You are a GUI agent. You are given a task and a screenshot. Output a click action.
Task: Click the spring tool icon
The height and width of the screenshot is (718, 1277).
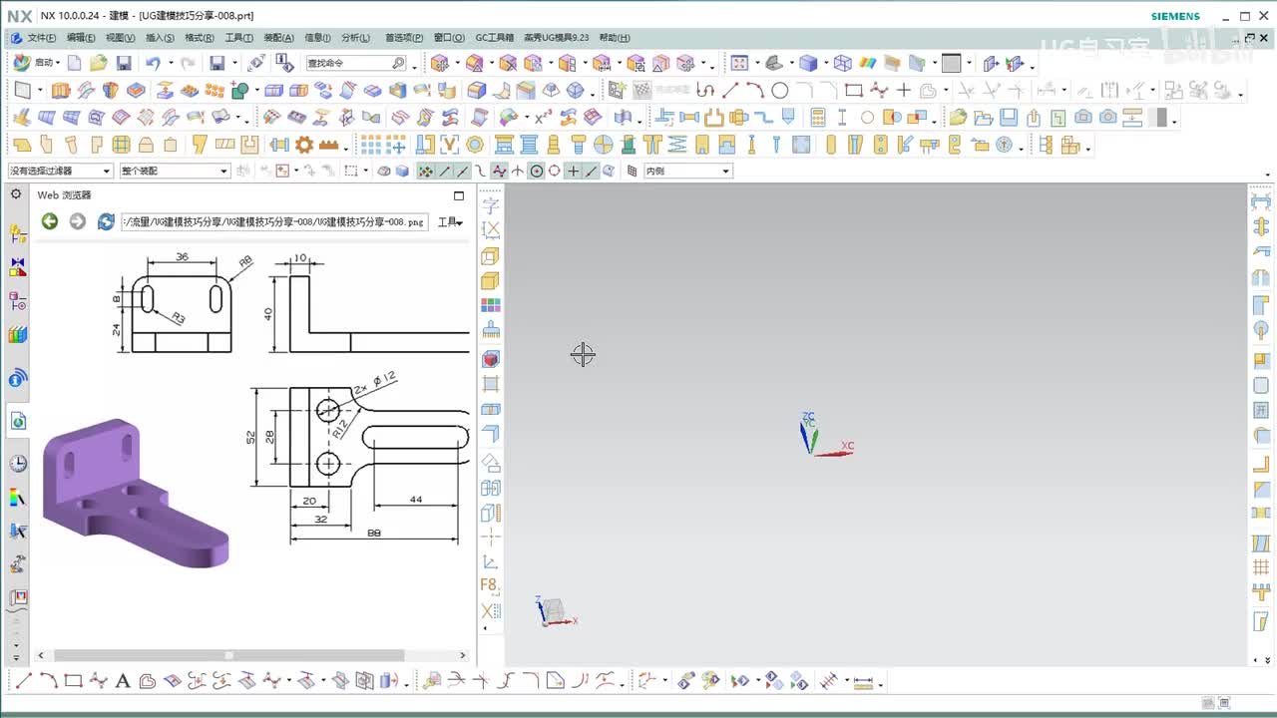coord(677,145)
